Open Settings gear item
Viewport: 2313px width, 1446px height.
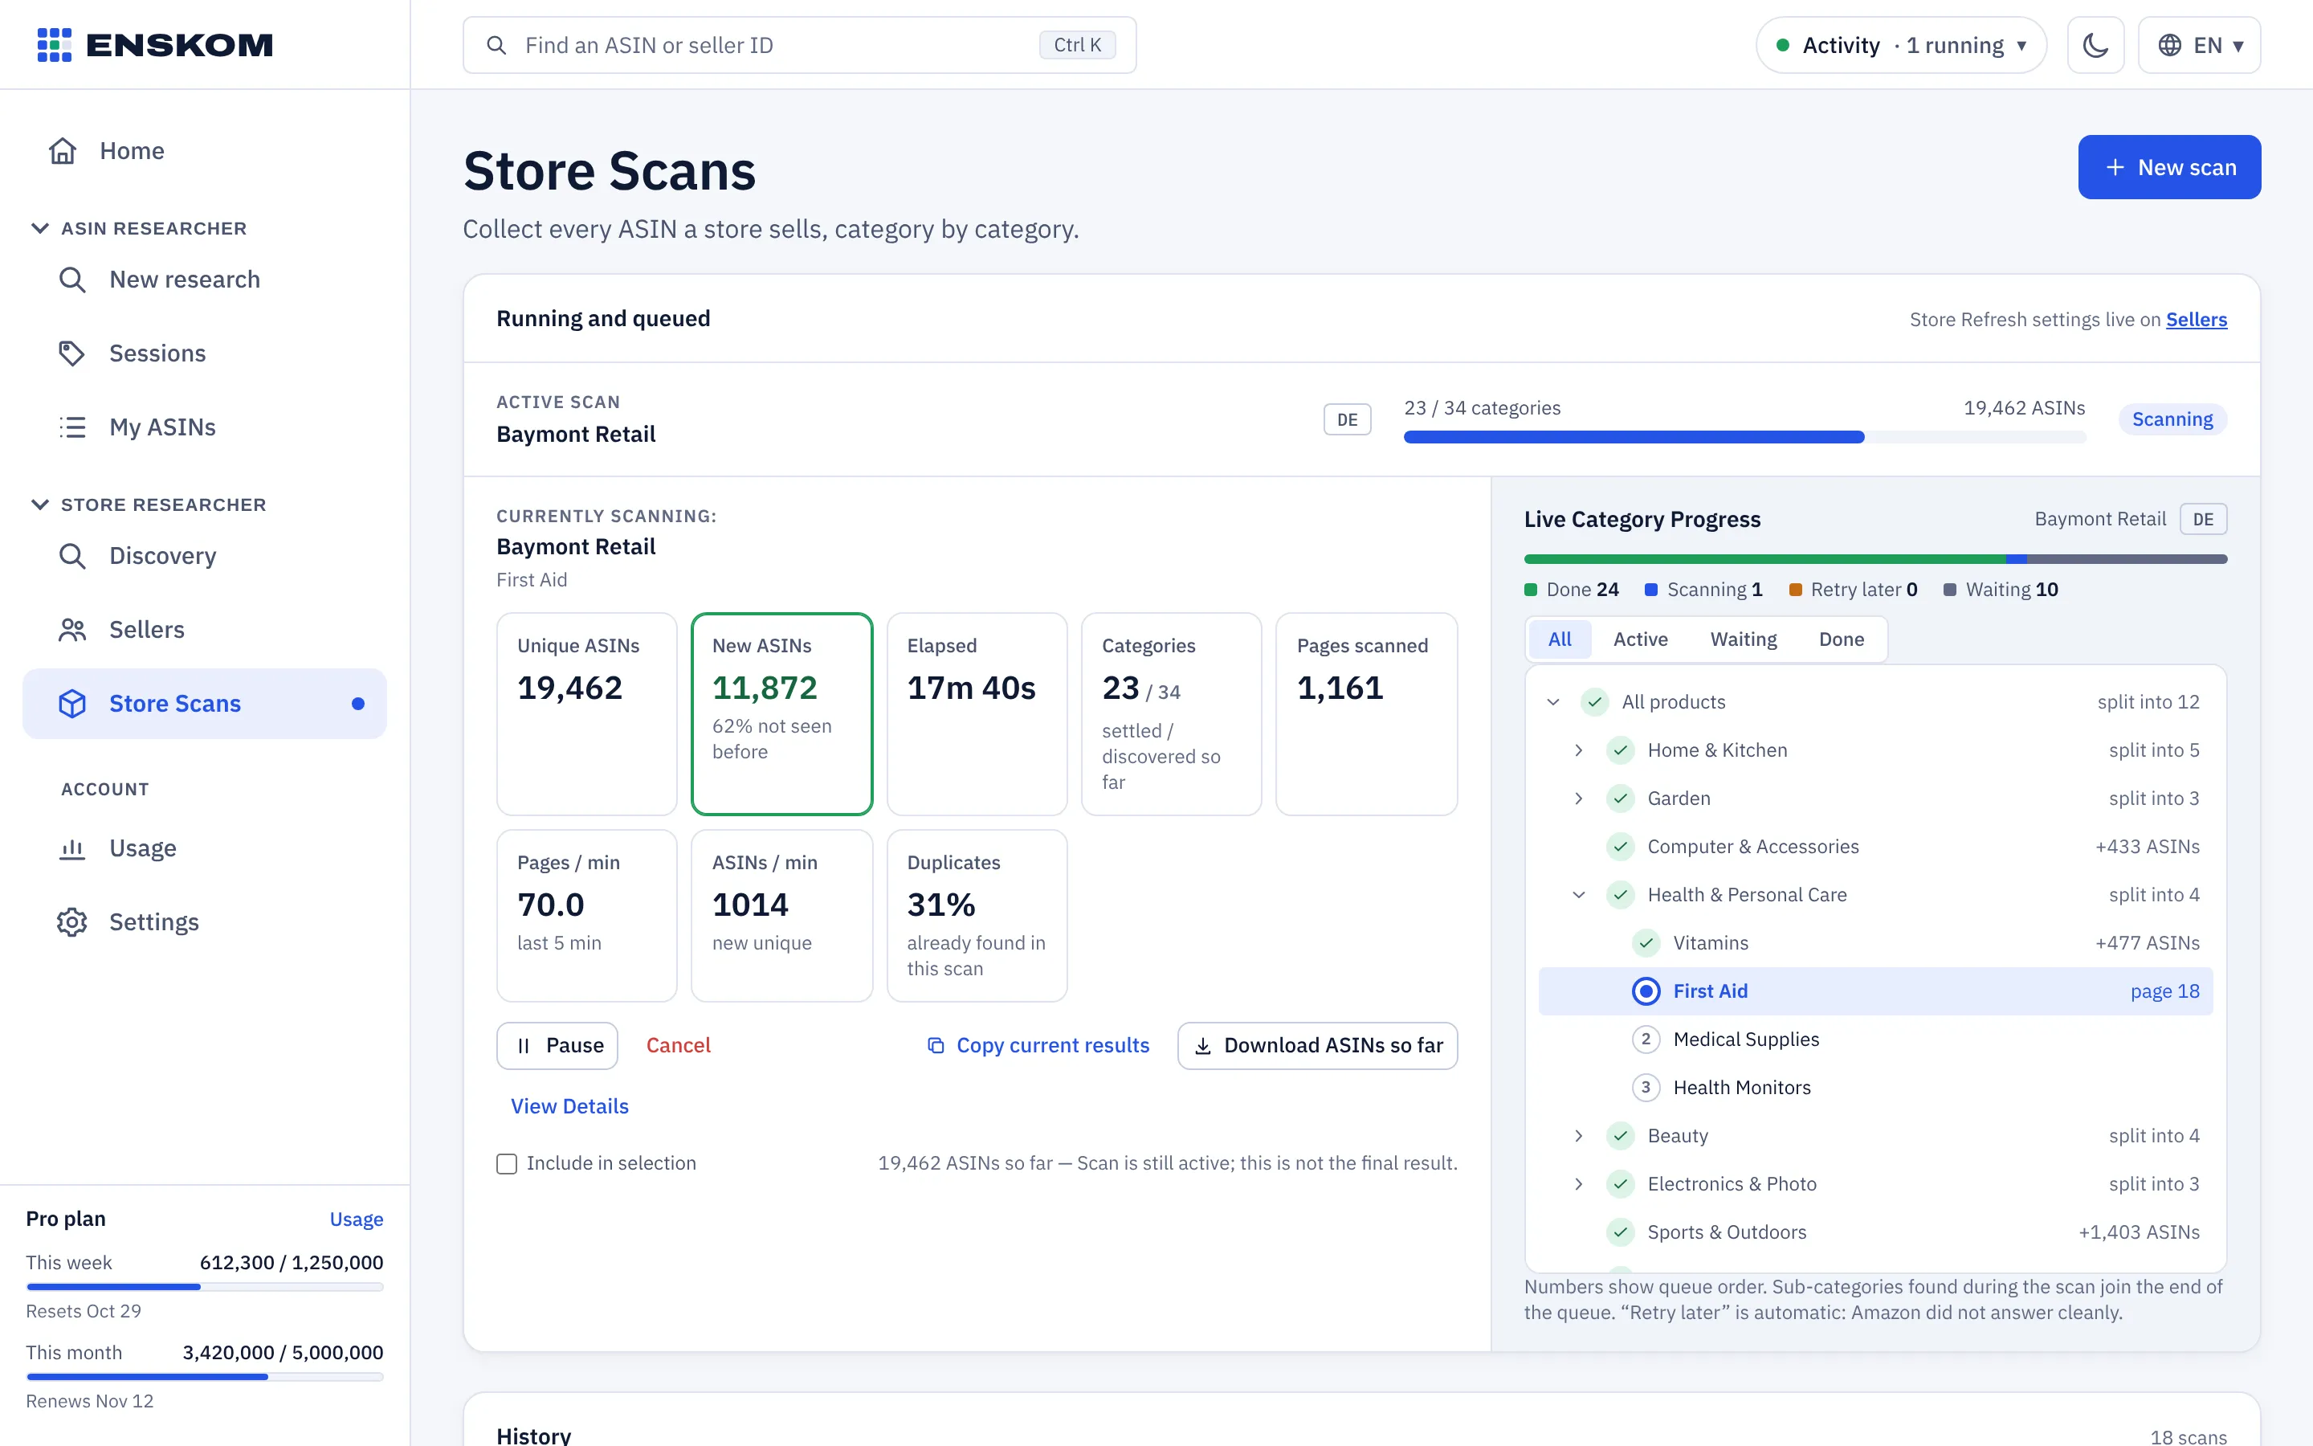pyautogui.click(x=205, y=922)
